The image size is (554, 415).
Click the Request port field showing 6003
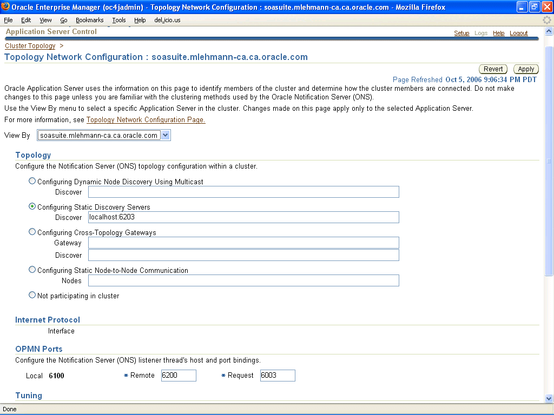point(278,376)
